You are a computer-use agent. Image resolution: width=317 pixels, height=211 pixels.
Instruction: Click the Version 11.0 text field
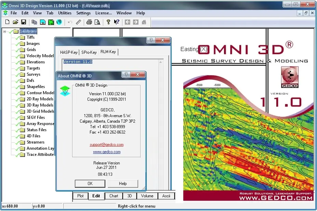coord(78,62)
